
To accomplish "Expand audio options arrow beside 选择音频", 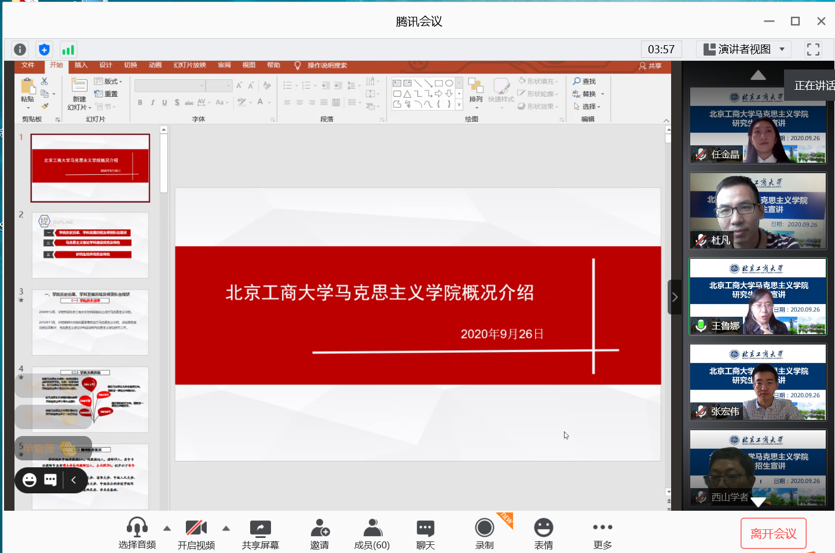I will click(x=167, y=528).
